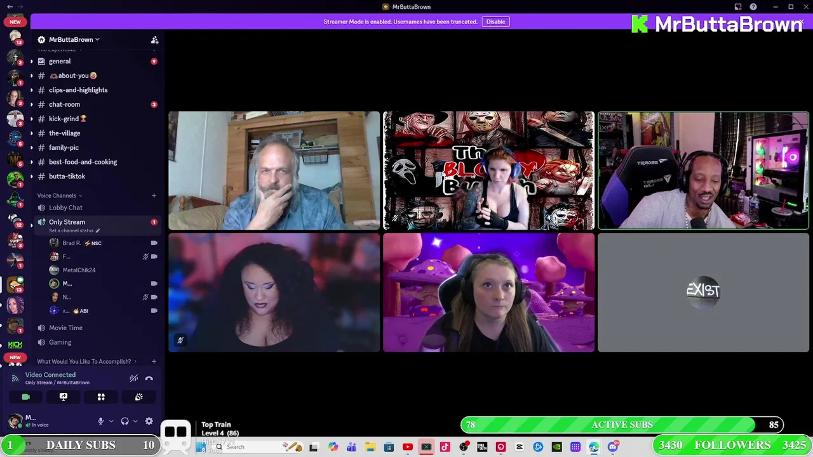Viewport: 813px width, 457px height.
Task: Disconnect from voice with the hang-up icon
Action: 149,378
